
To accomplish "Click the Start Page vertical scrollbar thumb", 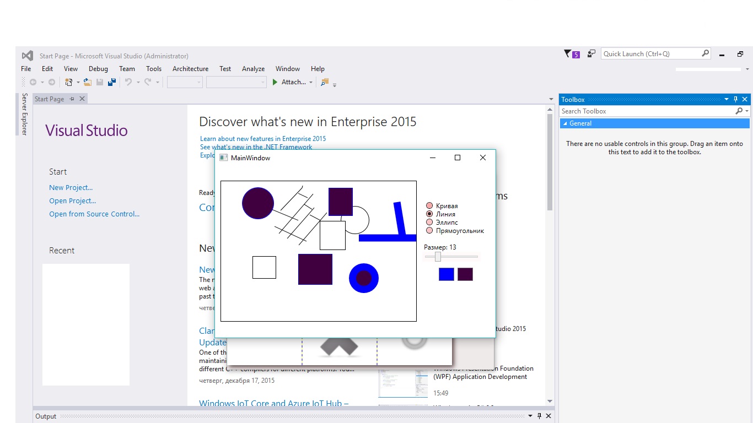I will [550, 162].
